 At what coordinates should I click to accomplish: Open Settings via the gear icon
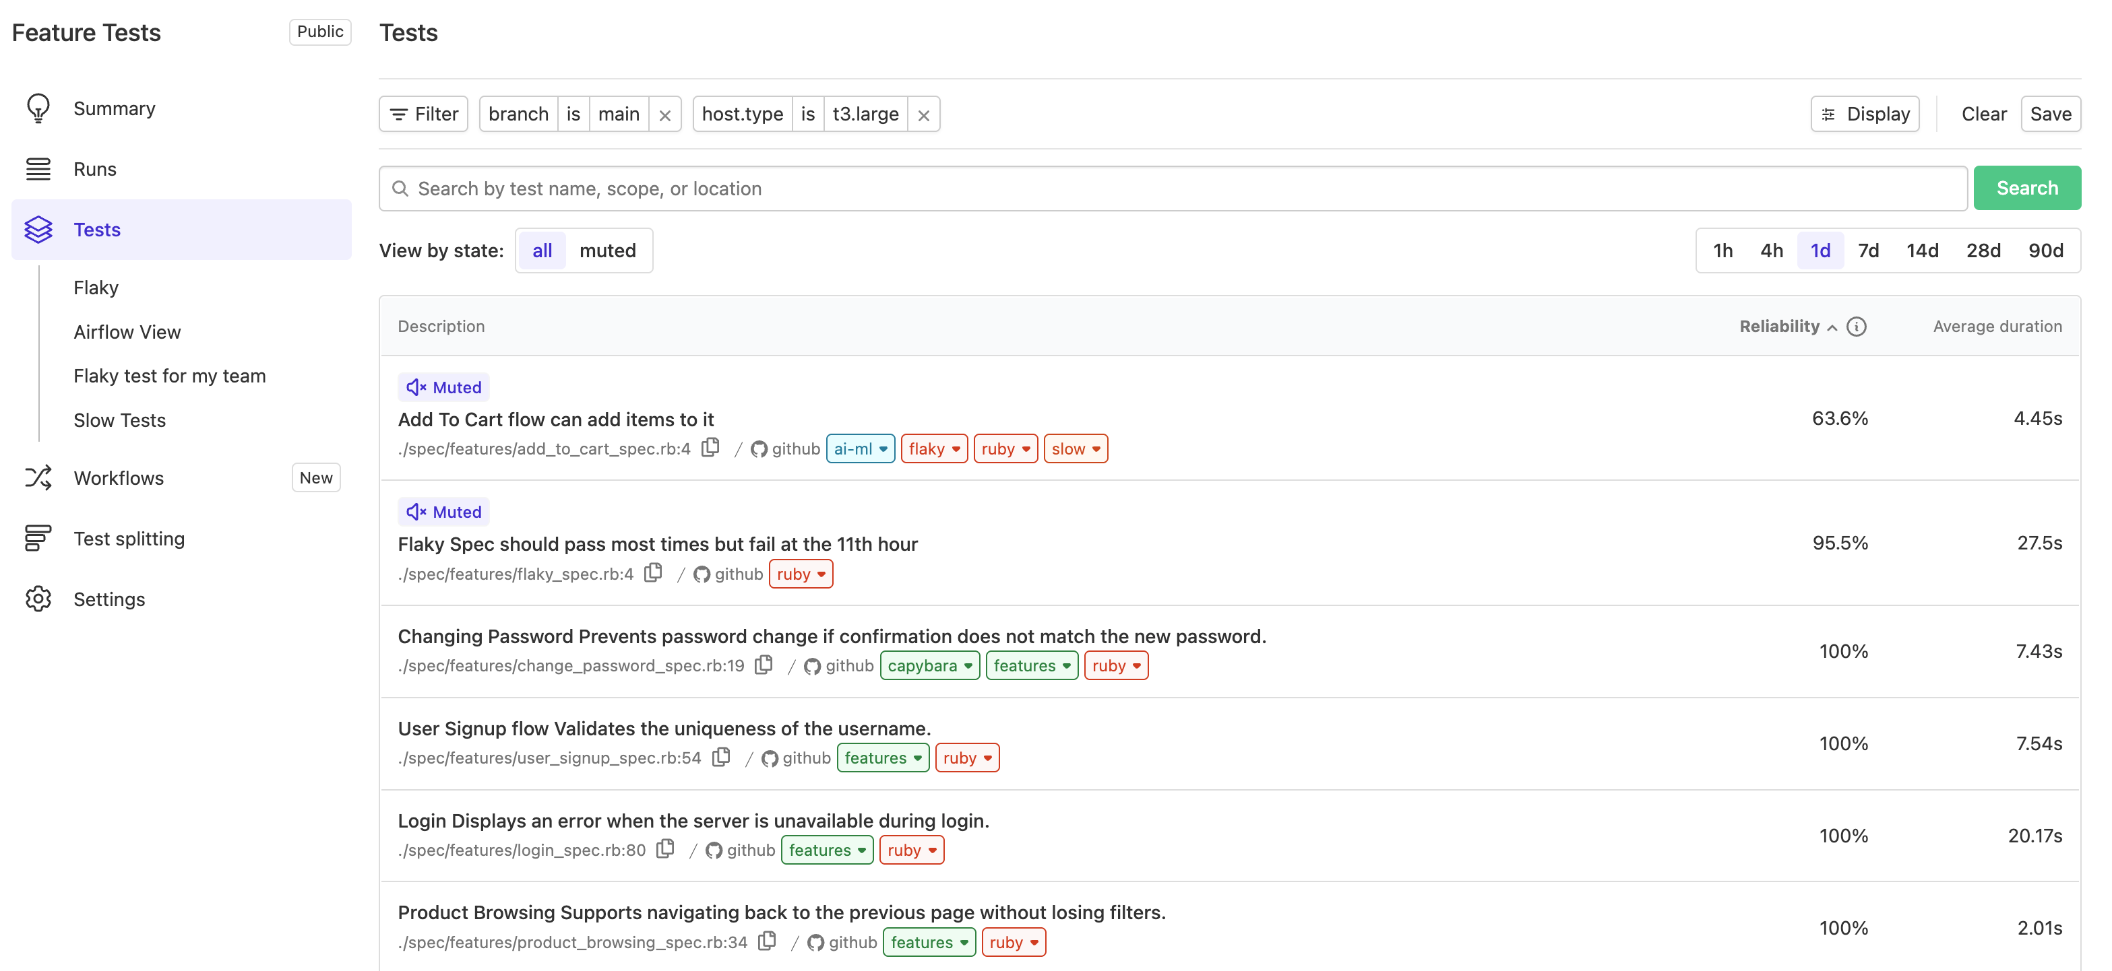pyautogui.click(x=38, y=599)
